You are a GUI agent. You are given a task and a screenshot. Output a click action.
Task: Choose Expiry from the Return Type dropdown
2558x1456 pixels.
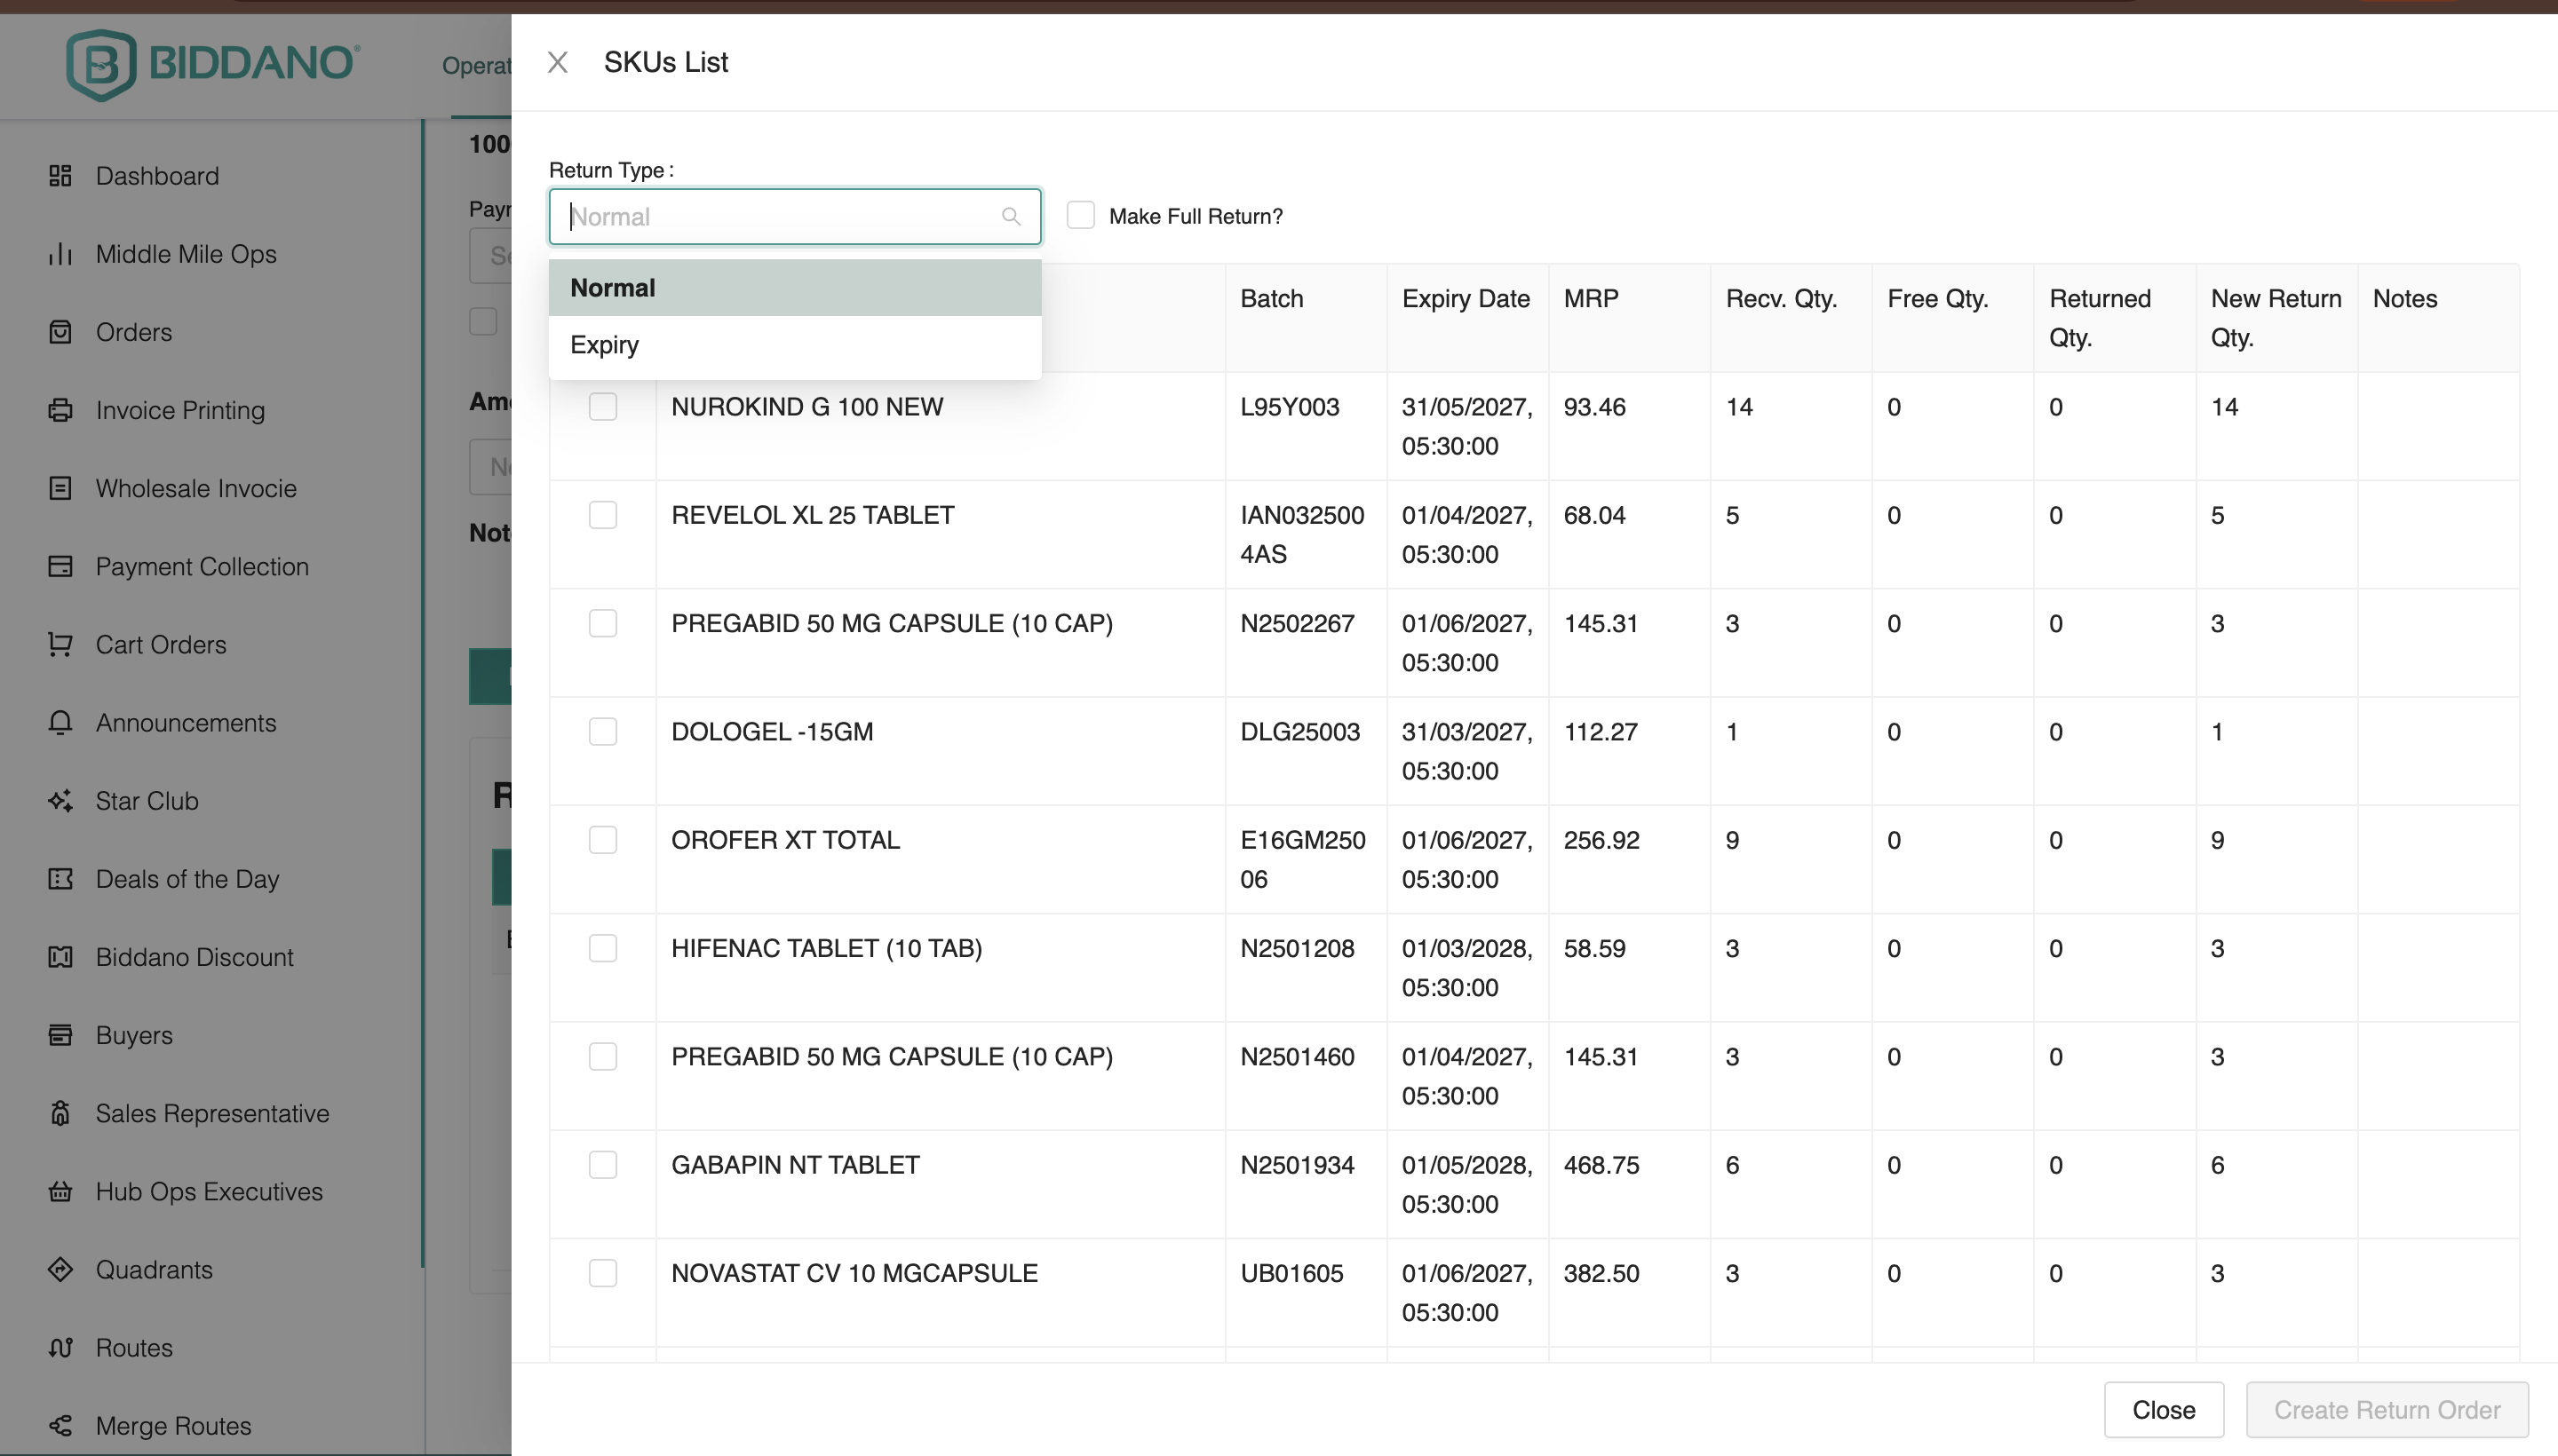[795, 345]
